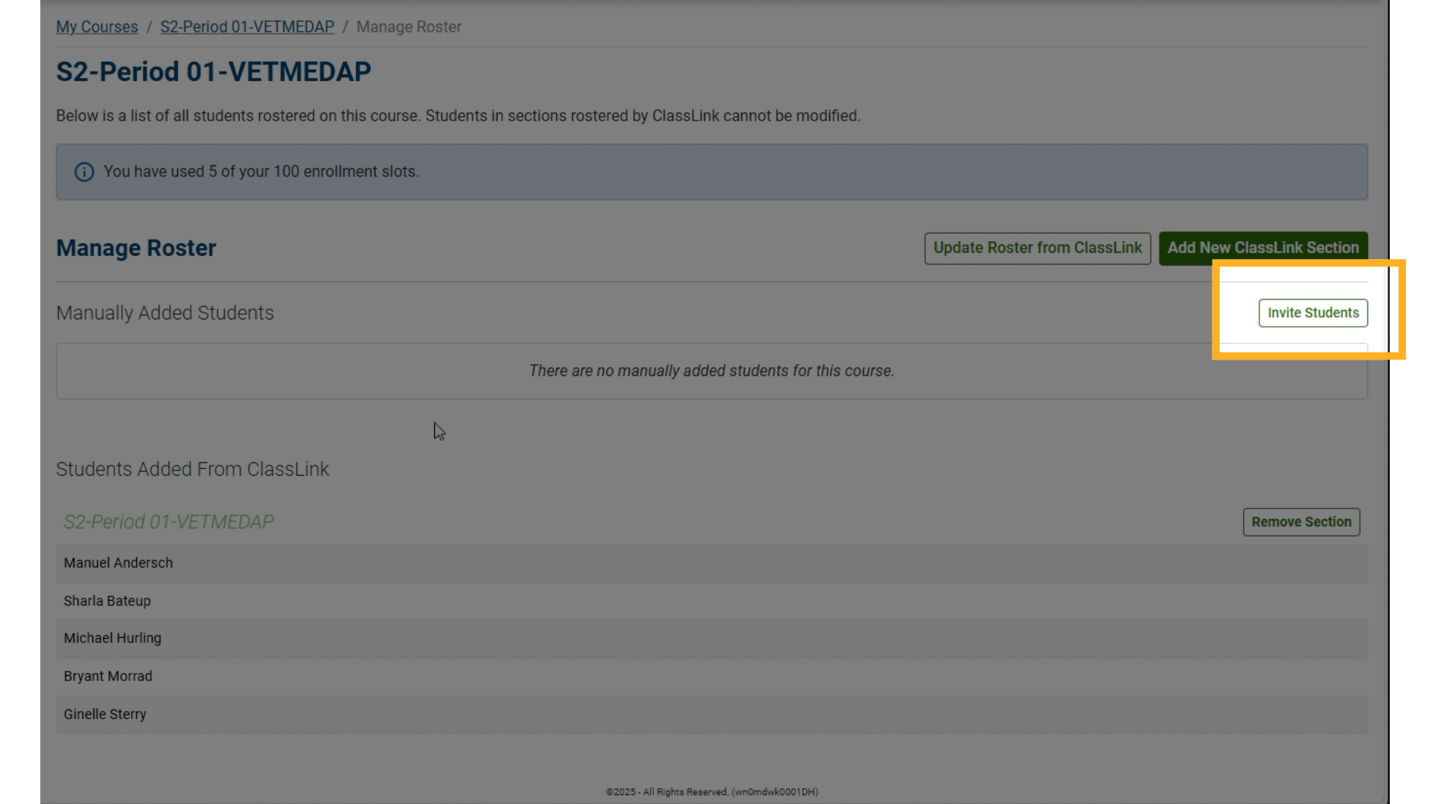Click the S2-Period 01-VETMEDAP page heading
The image size is (1430, 804).
[x=214, y=72]
